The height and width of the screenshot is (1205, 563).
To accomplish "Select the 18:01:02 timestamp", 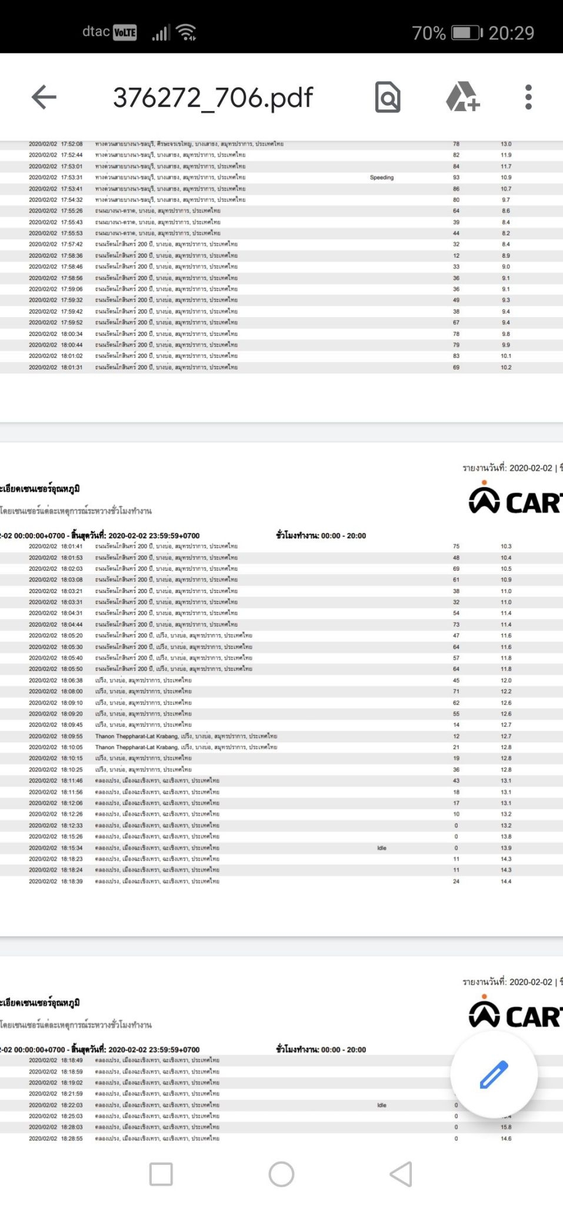I will pyautogui.click(x=72, y=356).
